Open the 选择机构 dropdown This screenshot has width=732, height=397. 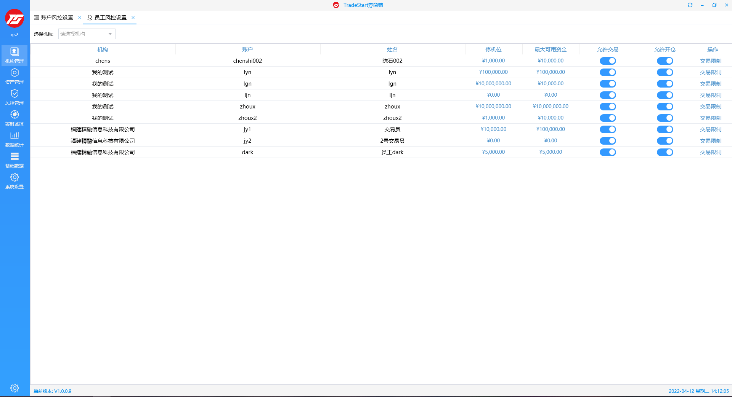tap(87, 34)
